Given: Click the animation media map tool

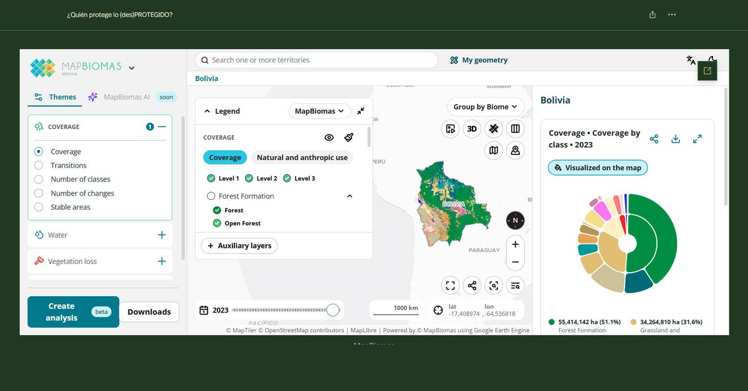Looking at the screenshot, I should (x=450, y=129).
